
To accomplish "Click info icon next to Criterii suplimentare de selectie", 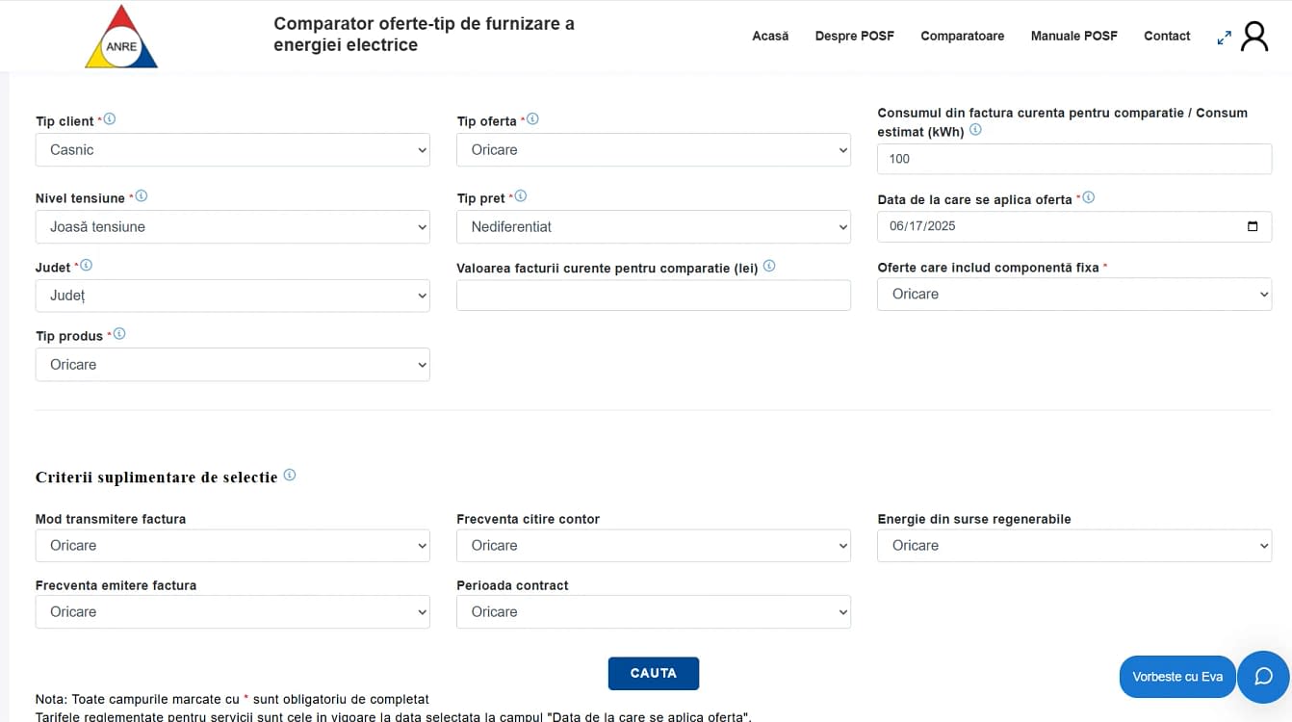I will (x=290, y=475).
